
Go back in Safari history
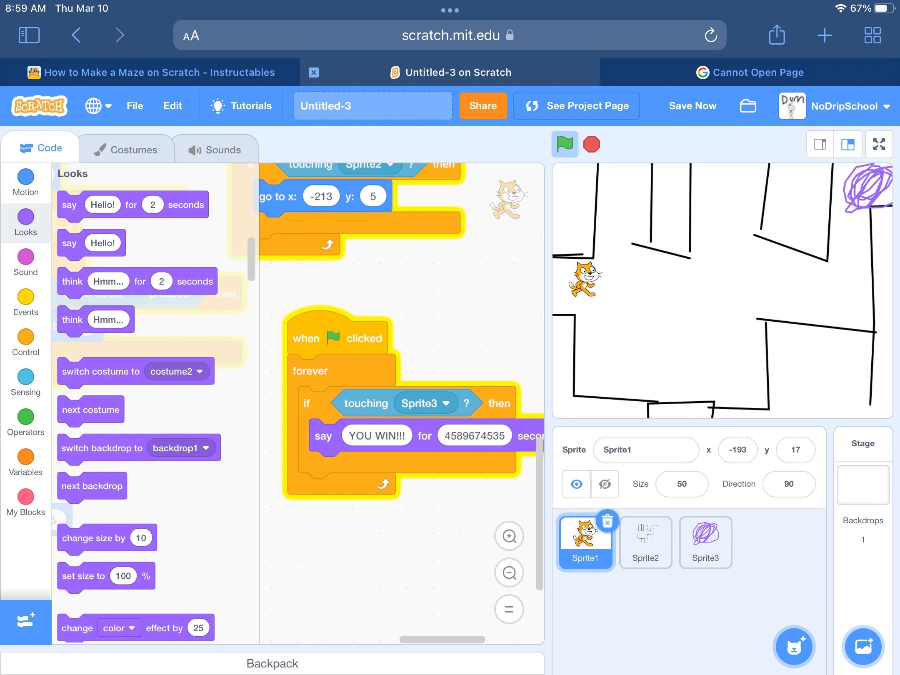click(76, 35)
